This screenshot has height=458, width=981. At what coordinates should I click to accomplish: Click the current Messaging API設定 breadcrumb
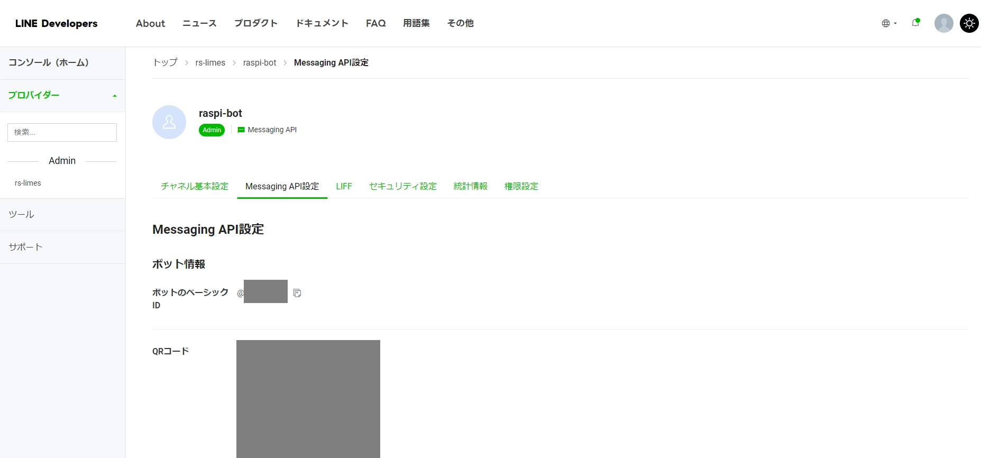click(331, 62)
